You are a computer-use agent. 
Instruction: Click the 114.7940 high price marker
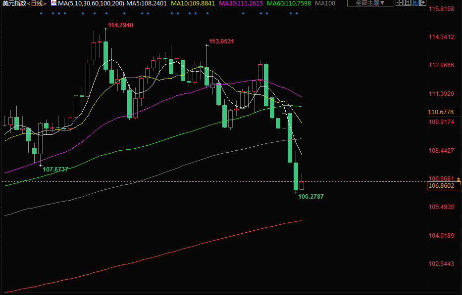tap(120, 25)
